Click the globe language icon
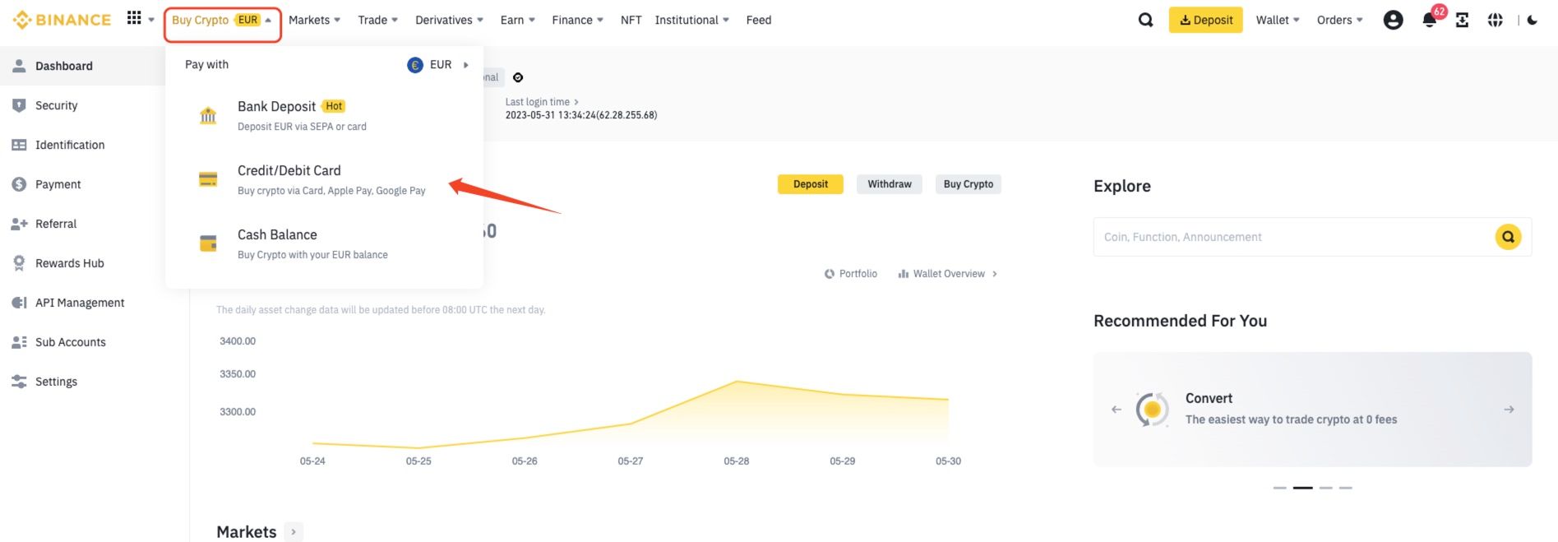 [x=1495, y=20]
